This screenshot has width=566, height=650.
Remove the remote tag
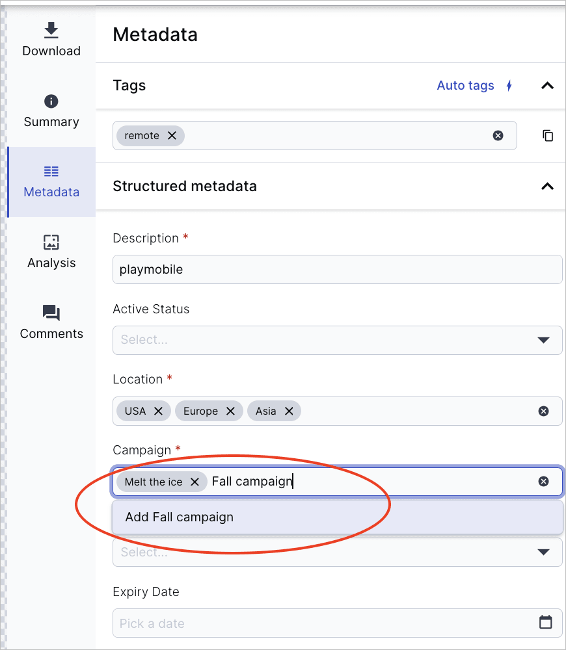[172, 136]
